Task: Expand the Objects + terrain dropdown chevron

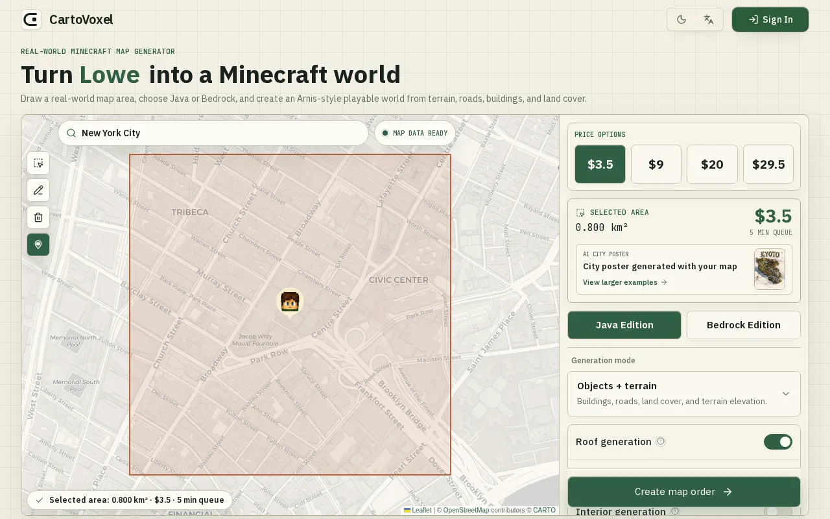Action: (x=786, y=394)
